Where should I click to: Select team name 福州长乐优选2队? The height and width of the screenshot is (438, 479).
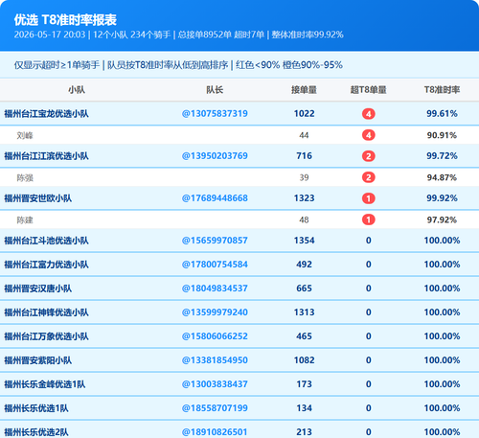[x=36, y=432]
